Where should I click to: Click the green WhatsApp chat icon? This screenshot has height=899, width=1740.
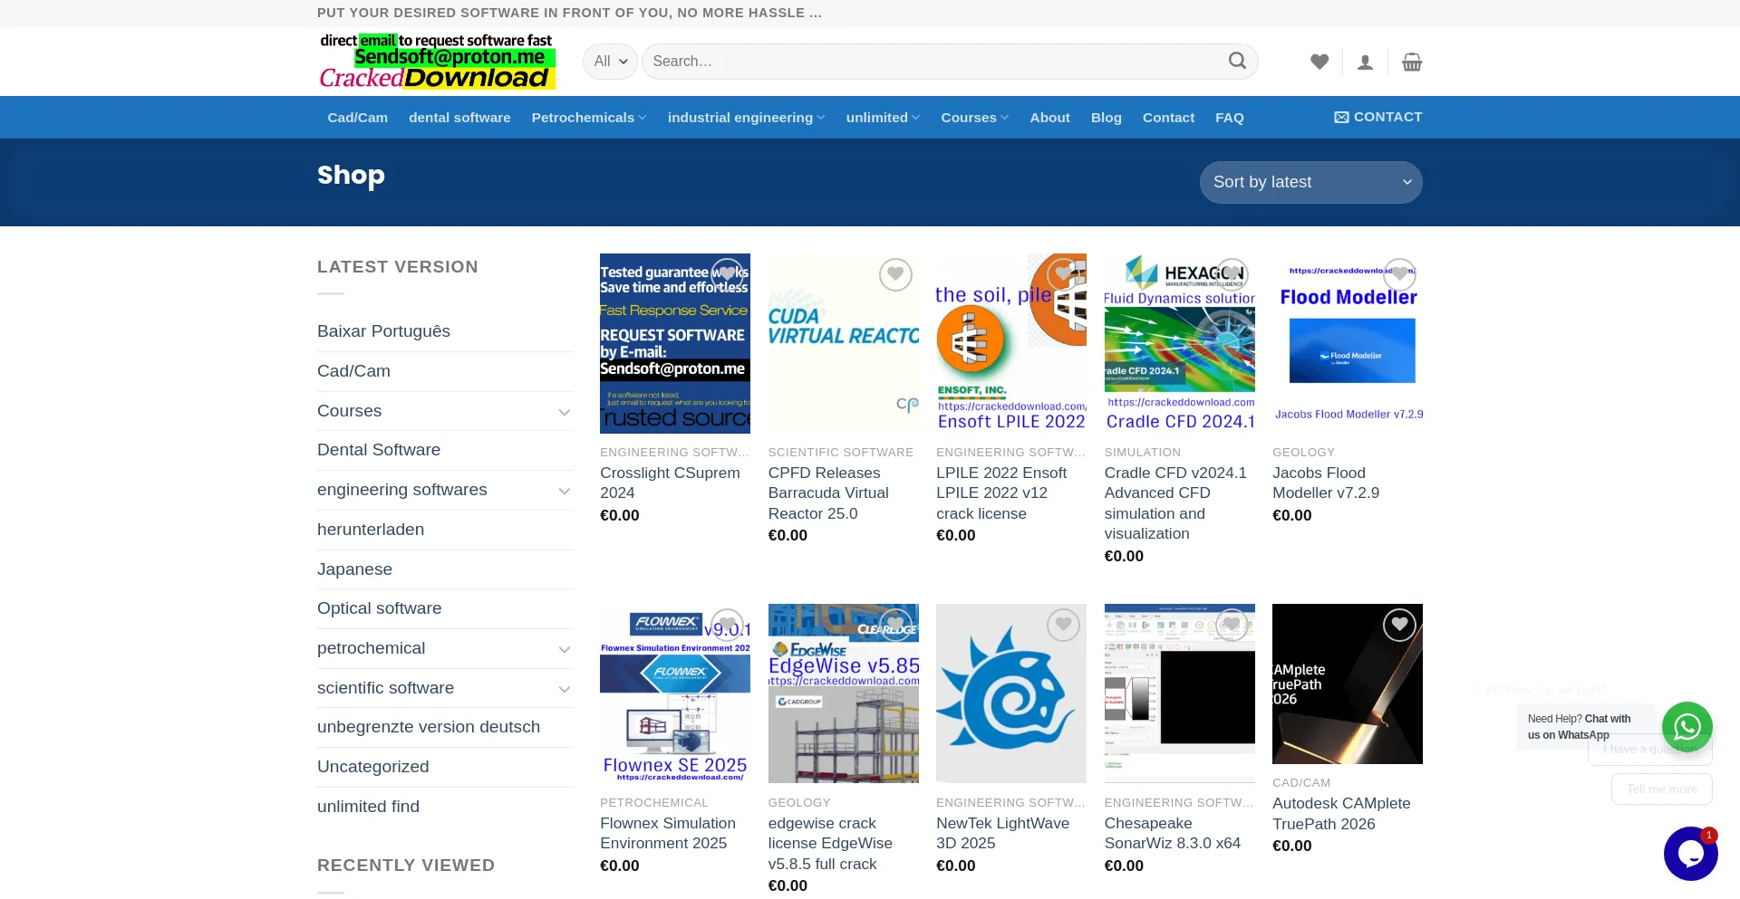[1687, 726]
